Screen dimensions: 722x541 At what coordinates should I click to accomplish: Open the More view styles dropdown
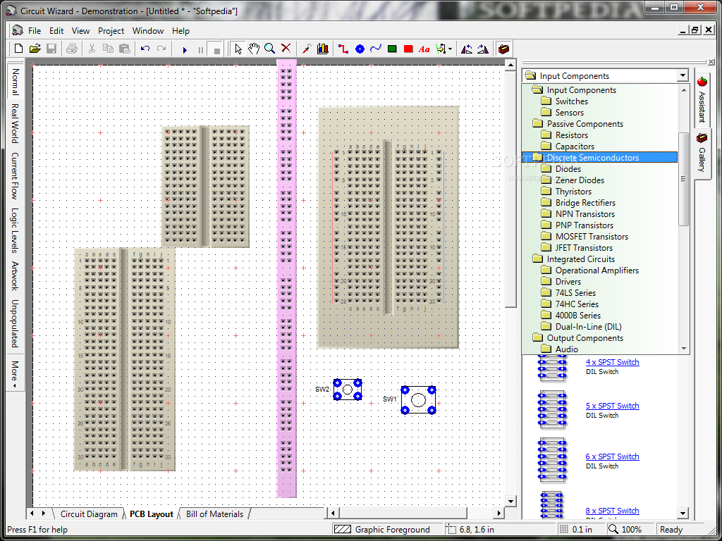[x=15, y=373]
